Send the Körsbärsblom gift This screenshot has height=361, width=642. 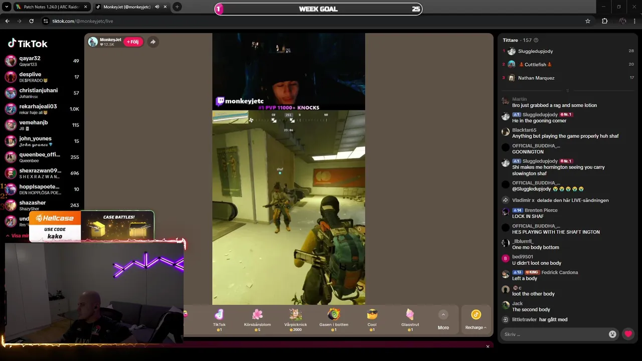(257, 319)
